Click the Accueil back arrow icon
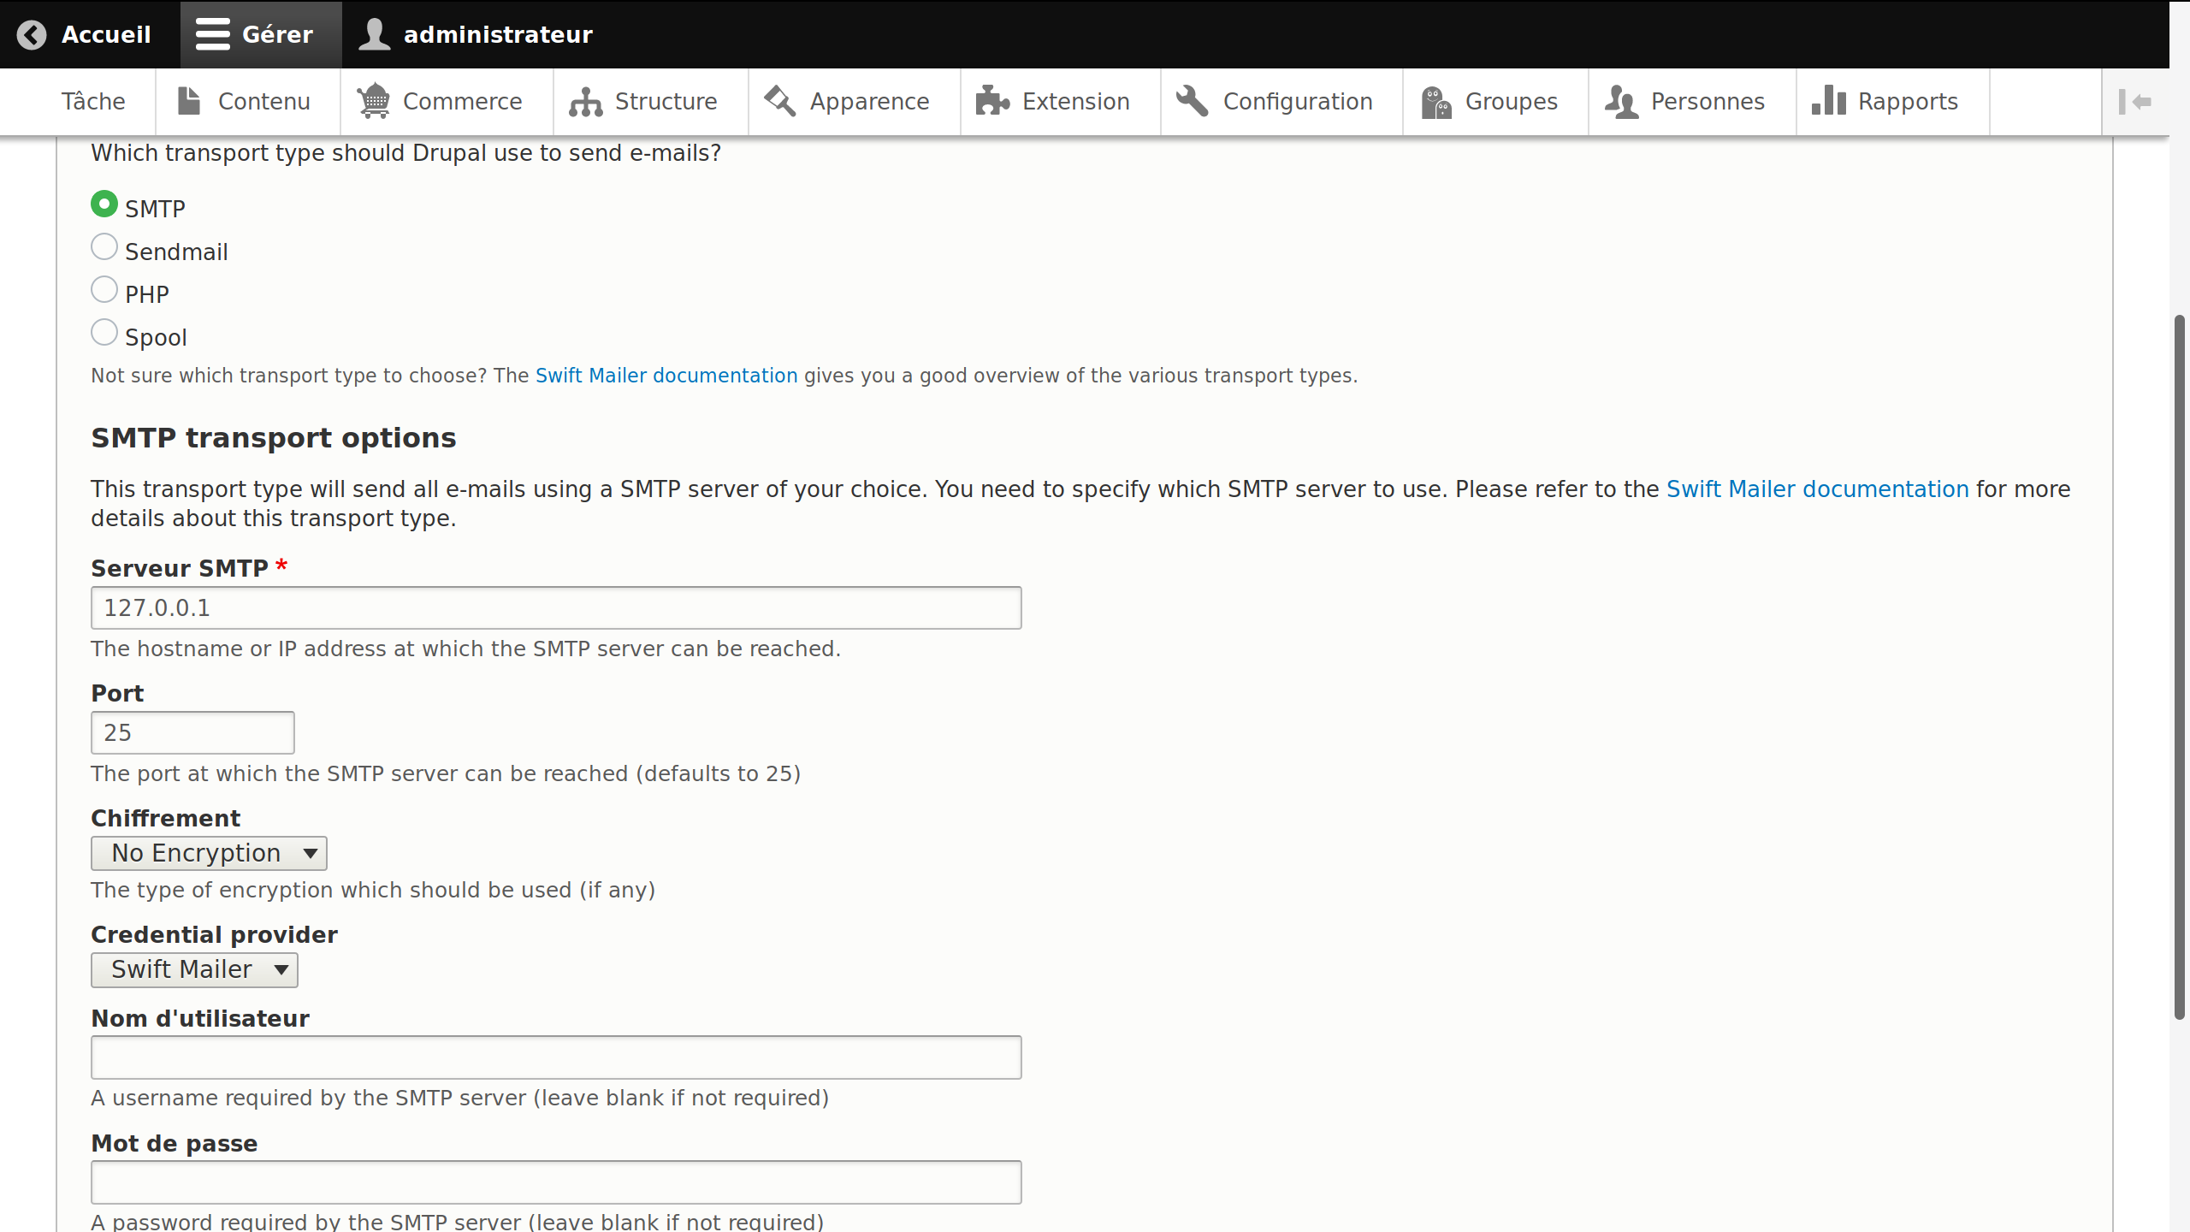Image resolution: width=2190 pixels, height=1232 pixels. [32, 35]
